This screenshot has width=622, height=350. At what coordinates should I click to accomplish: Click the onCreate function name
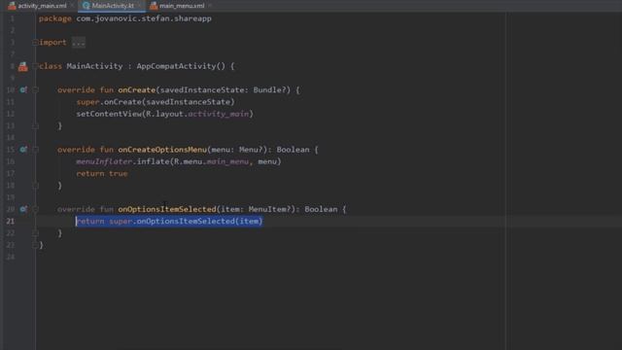136,90
